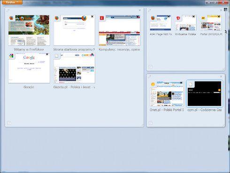Add new tab in top-right group

pyautogui.click(x=151, y=67)
